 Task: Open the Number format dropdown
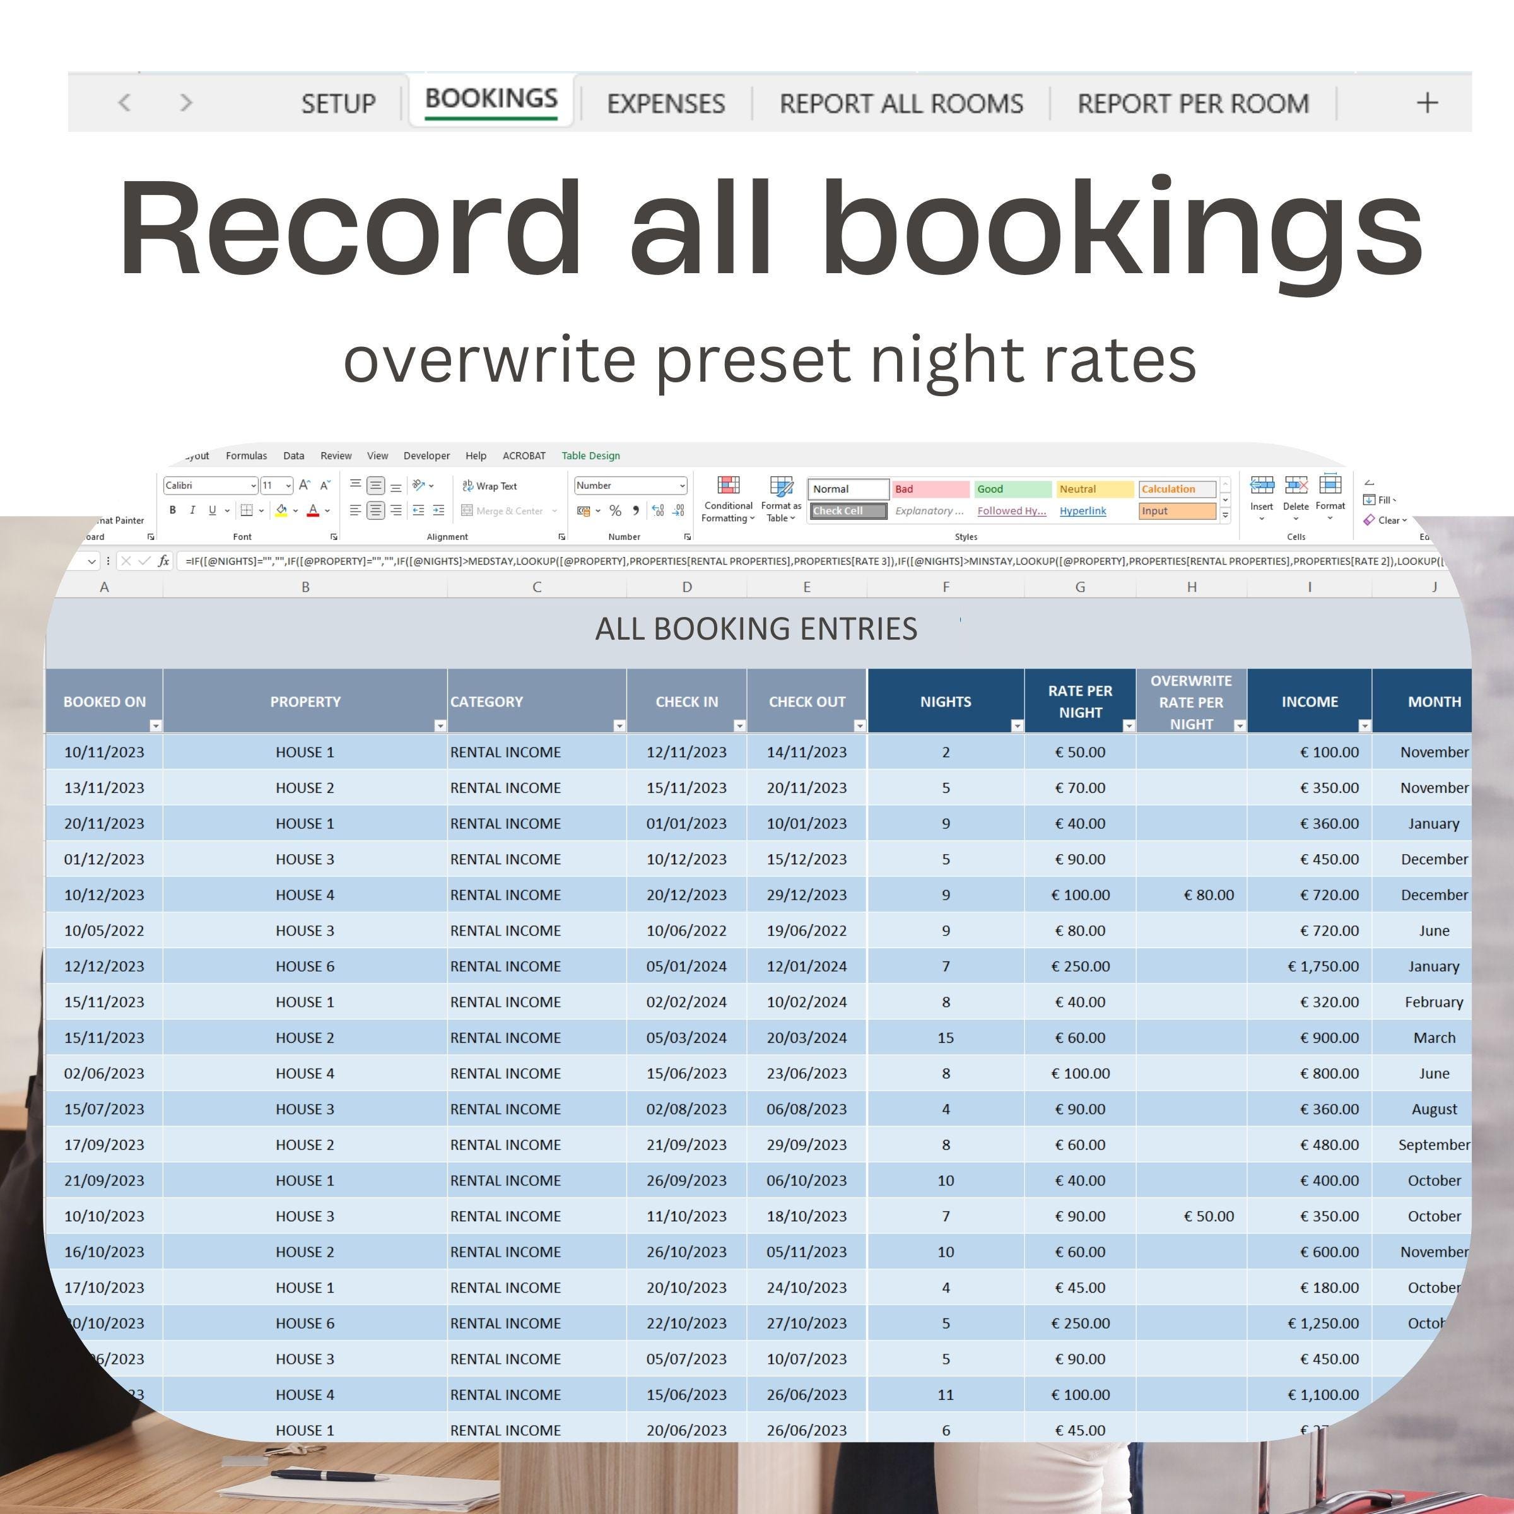coord(682,486)
